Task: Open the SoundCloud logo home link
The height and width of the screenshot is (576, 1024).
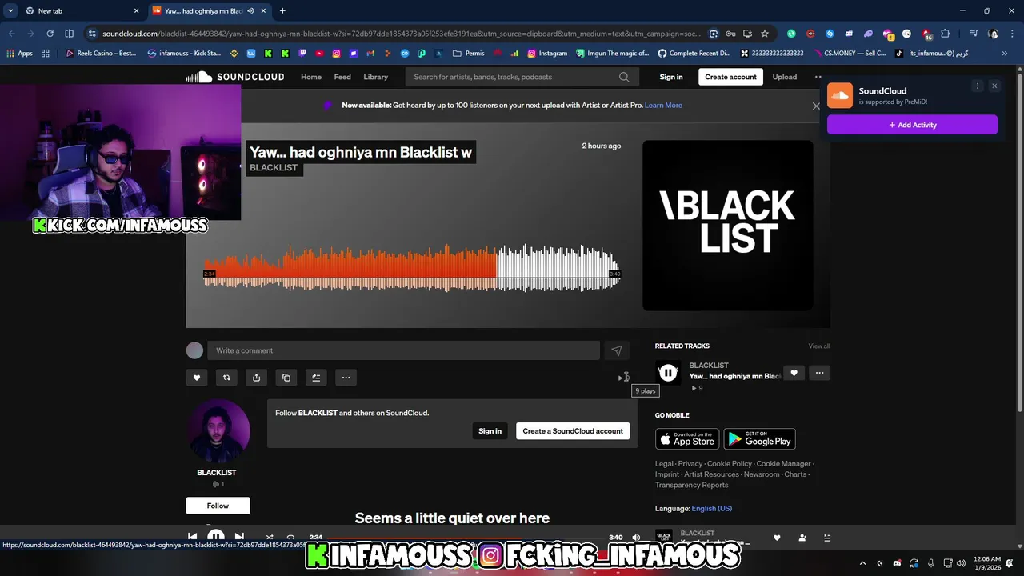Action: [235, 77]
